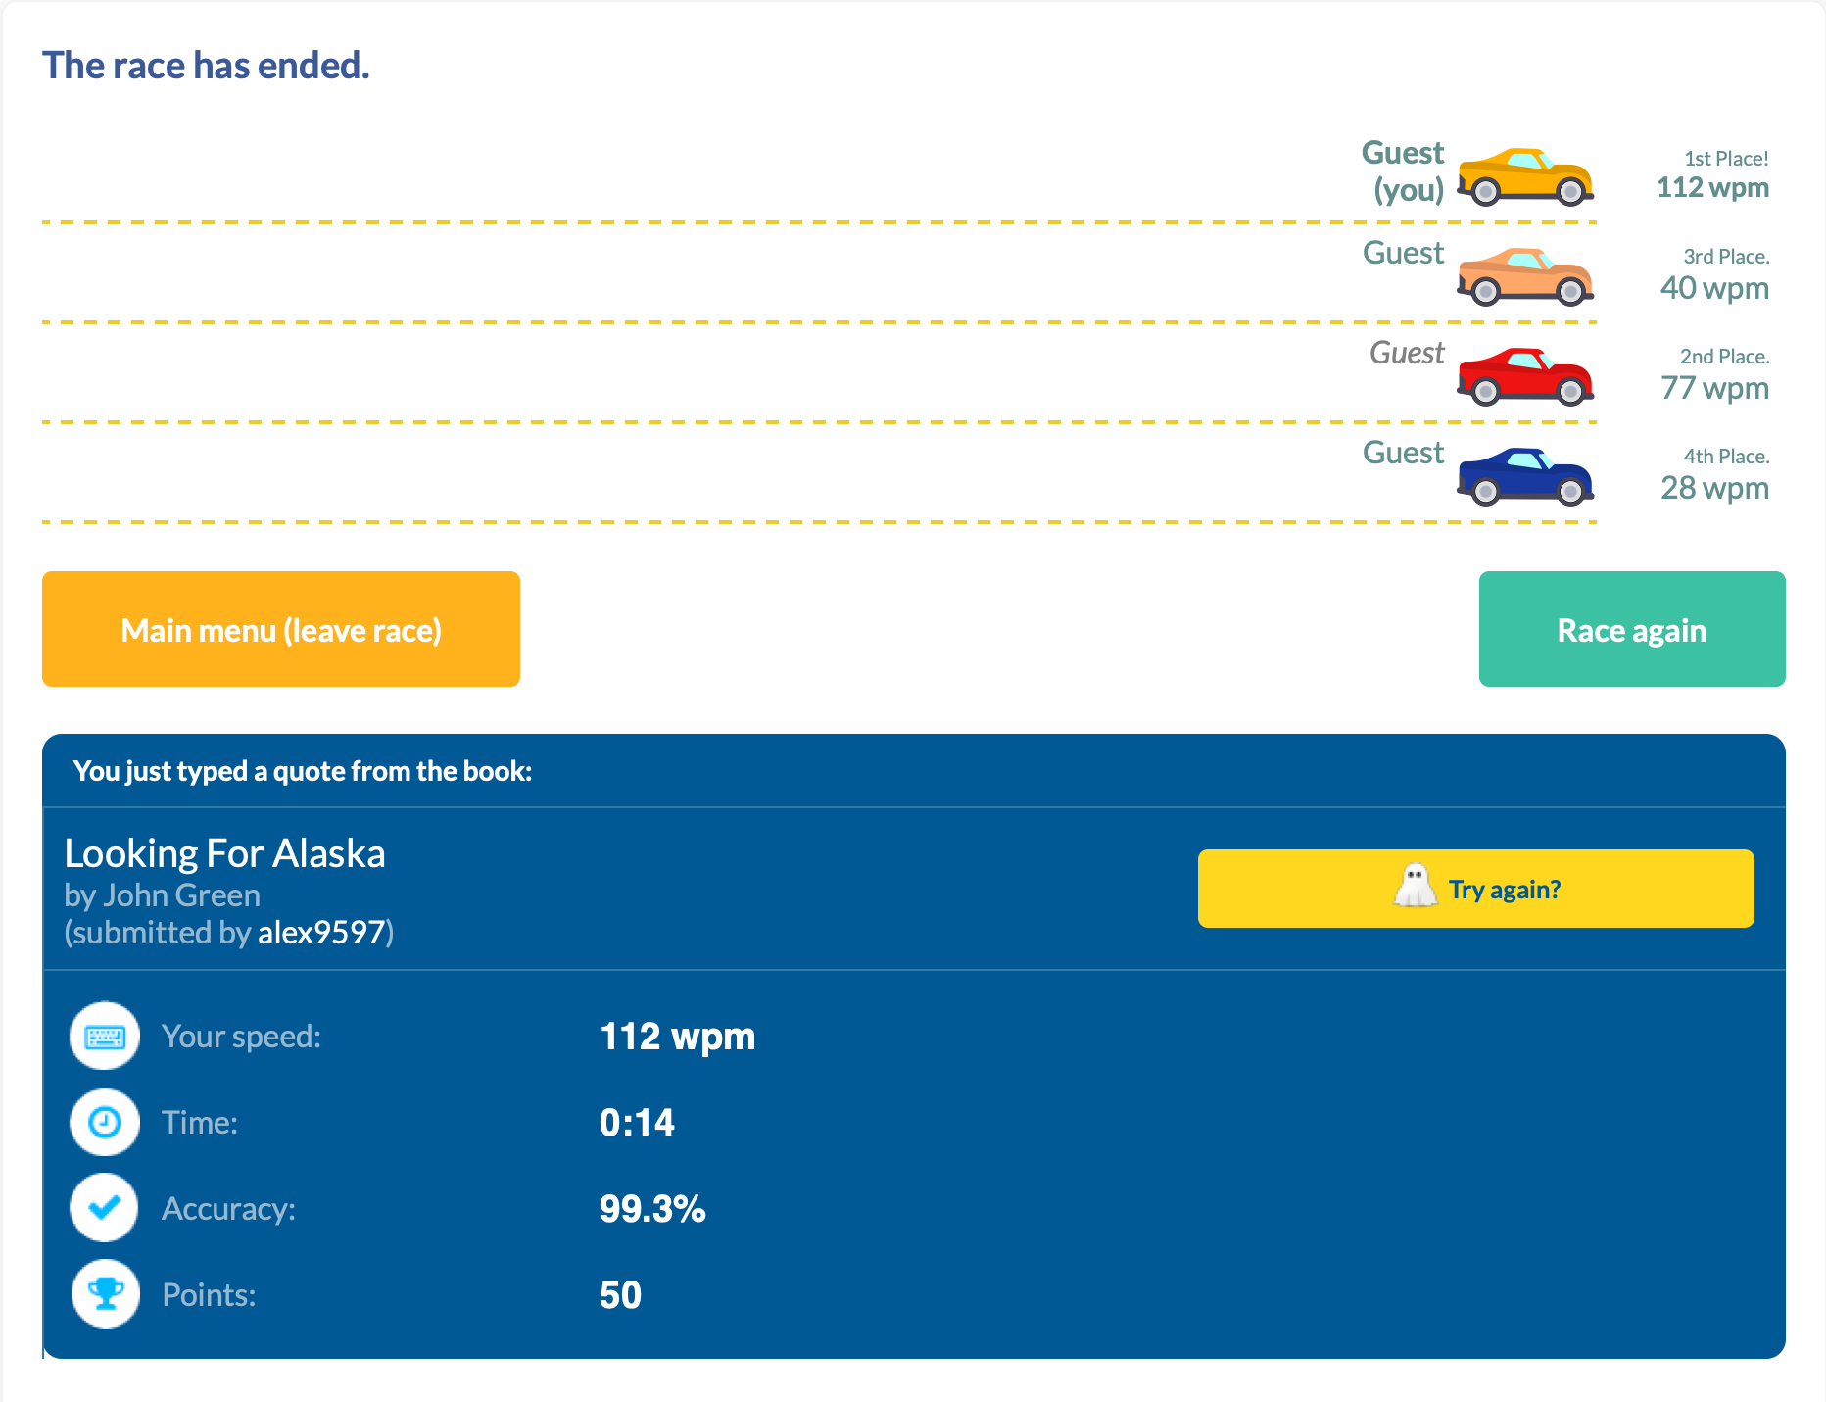
Task: Click the checkmark icon beside Accuracy
Action: coord(105,1208)
